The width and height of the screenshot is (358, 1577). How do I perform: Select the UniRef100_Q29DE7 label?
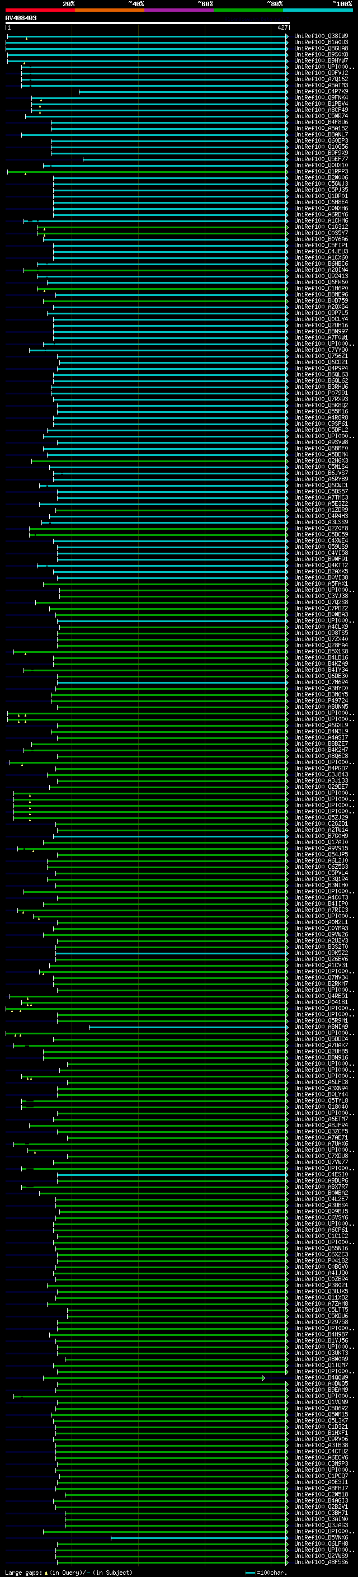(321, 787)
